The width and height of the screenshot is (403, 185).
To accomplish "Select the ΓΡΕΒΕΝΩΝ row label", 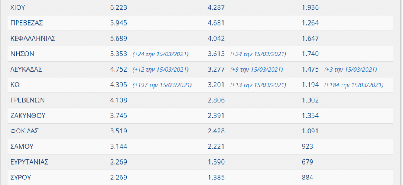I will [28, 100].
